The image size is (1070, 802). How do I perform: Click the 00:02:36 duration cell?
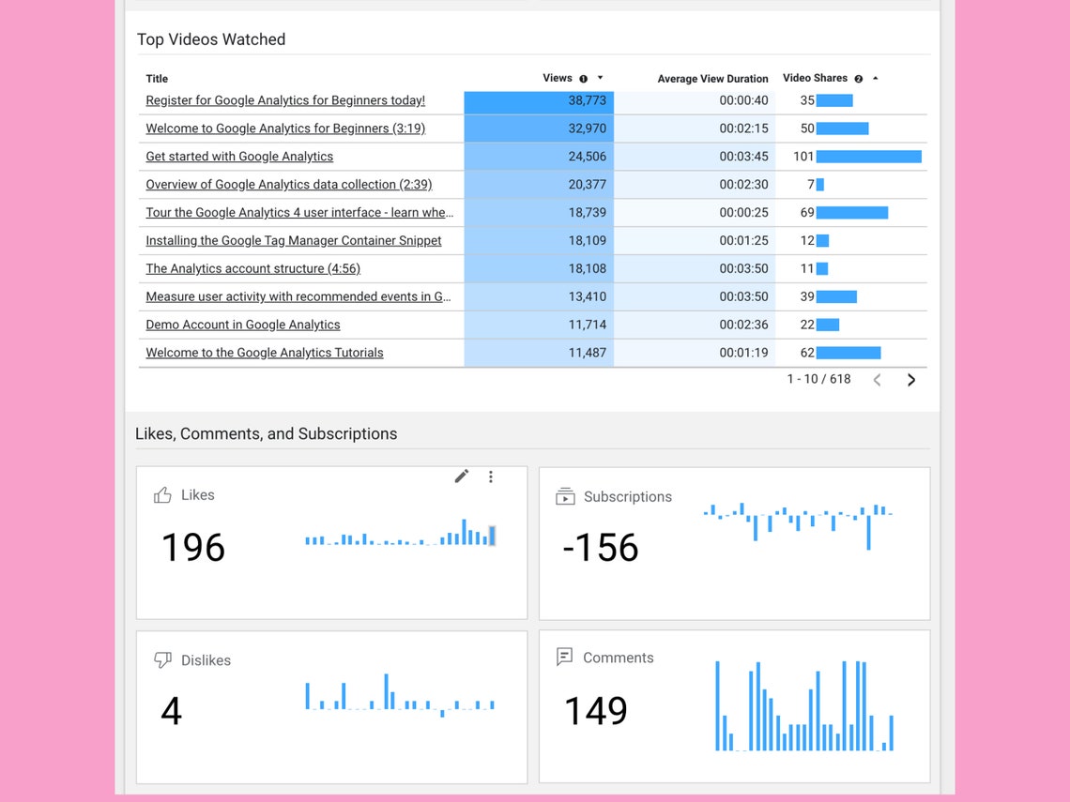tap(695, 324)
